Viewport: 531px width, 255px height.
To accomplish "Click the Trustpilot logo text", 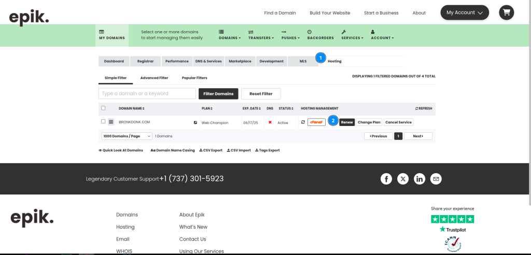I will pos(452,230).
